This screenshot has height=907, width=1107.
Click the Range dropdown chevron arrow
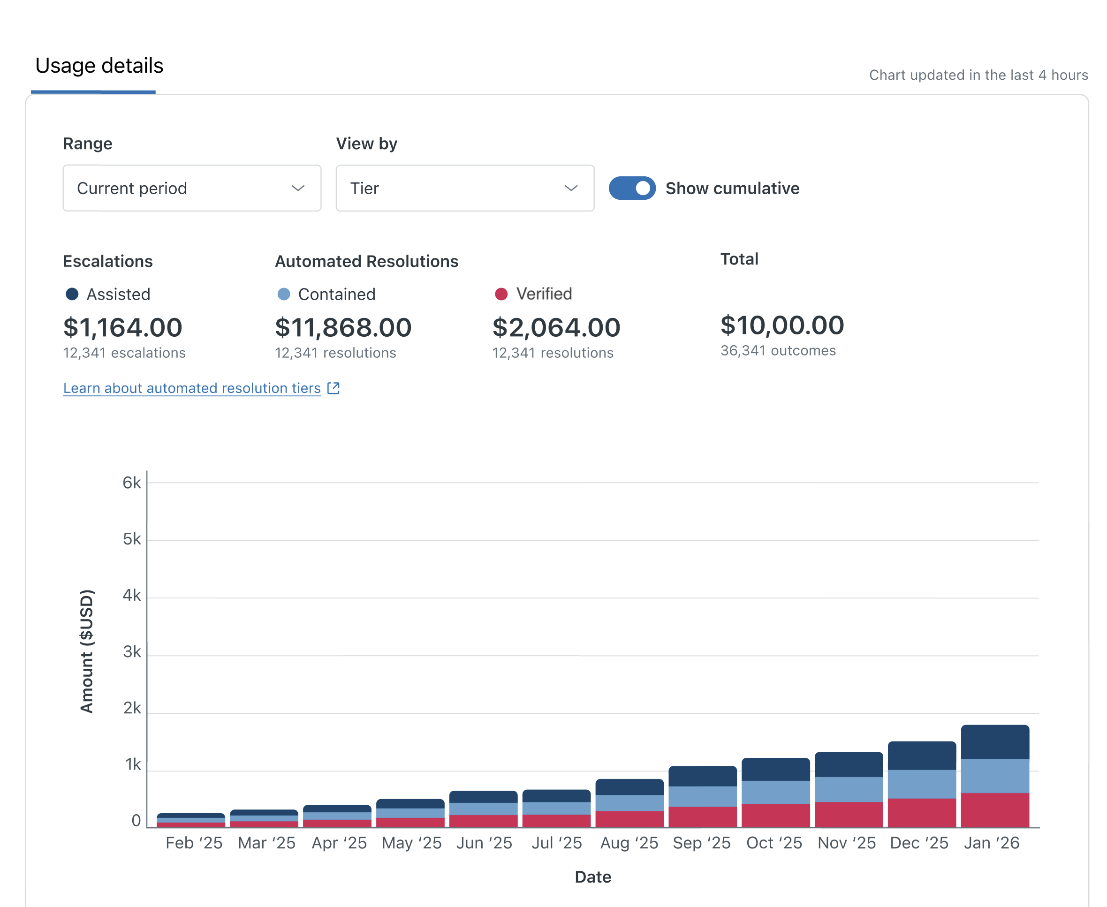point(298,188)
